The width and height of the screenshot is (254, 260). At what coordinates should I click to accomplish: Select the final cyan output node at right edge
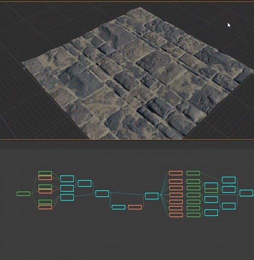246,193
